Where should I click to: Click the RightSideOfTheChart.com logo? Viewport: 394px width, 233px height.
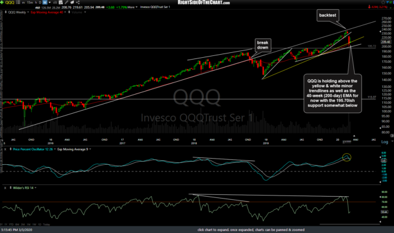pos(204,2)
